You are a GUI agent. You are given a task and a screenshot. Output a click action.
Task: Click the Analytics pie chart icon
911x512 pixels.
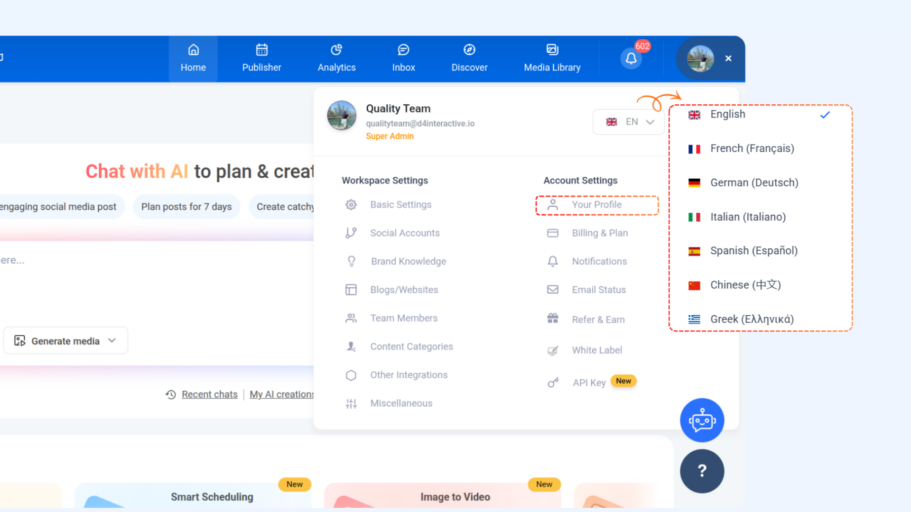[x=336, y=50]
